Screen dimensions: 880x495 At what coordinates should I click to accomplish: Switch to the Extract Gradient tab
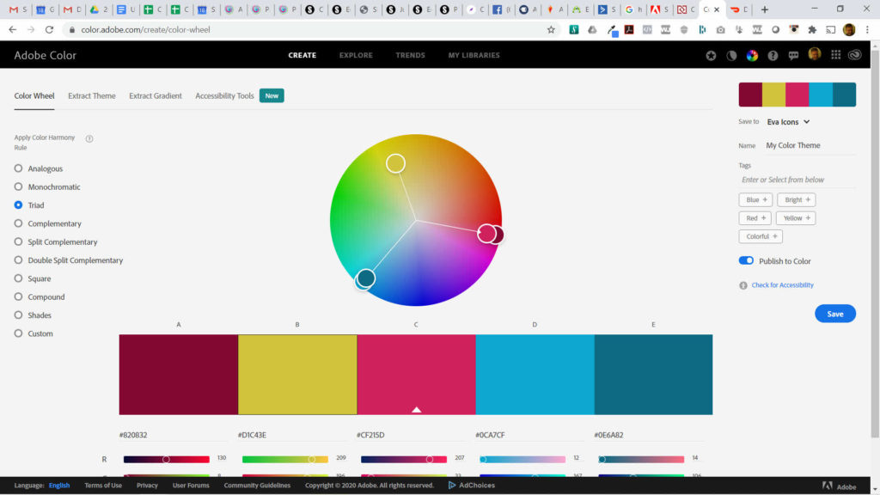coord(156,96)
